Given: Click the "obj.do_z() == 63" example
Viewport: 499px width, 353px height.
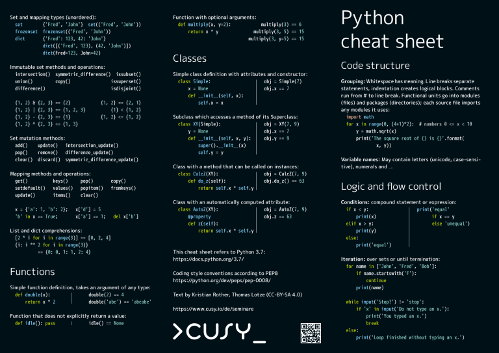Looking at the screenshot, I should click(284, 181).
